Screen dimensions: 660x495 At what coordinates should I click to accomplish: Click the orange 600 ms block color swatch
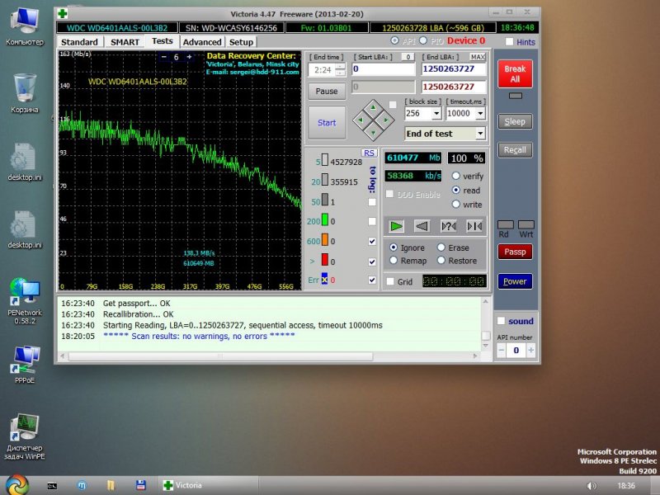pyautogui.click(x=325, y=241)
